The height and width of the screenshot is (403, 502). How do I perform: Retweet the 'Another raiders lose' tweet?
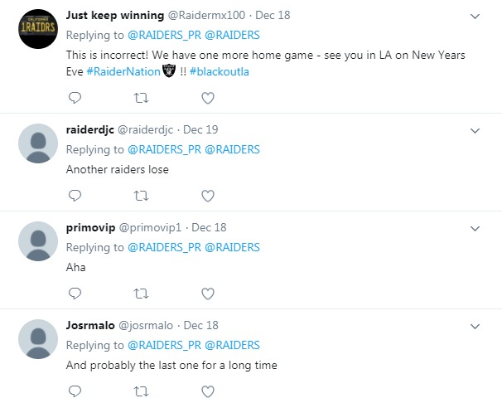(x=141, y=196)
